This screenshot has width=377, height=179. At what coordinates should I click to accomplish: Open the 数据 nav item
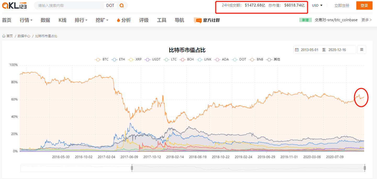(45, 20)
